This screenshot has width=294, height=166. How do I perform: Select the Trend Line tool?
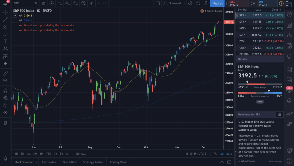(5, 19)
